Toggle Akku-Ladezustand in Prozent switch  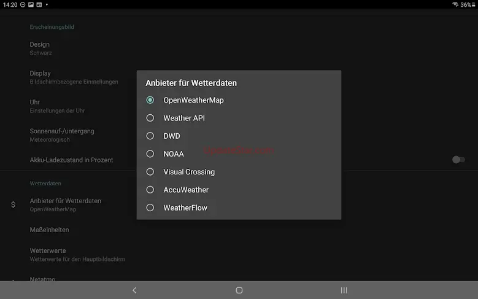coord(457,160)
